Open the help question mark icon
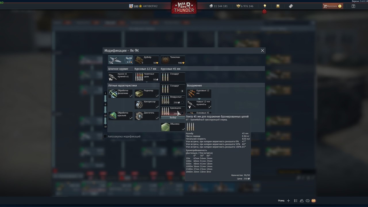This screenshot has width=368, height=207. 353,6
